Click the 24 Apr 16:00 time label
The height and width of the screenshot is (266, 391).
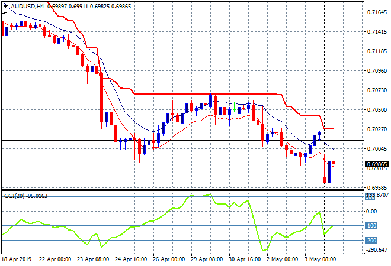(131, 259)
